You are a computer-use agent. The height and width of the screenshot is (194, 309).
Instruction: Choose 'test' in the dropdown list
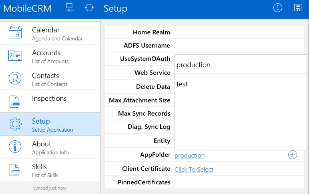(241, 84)
